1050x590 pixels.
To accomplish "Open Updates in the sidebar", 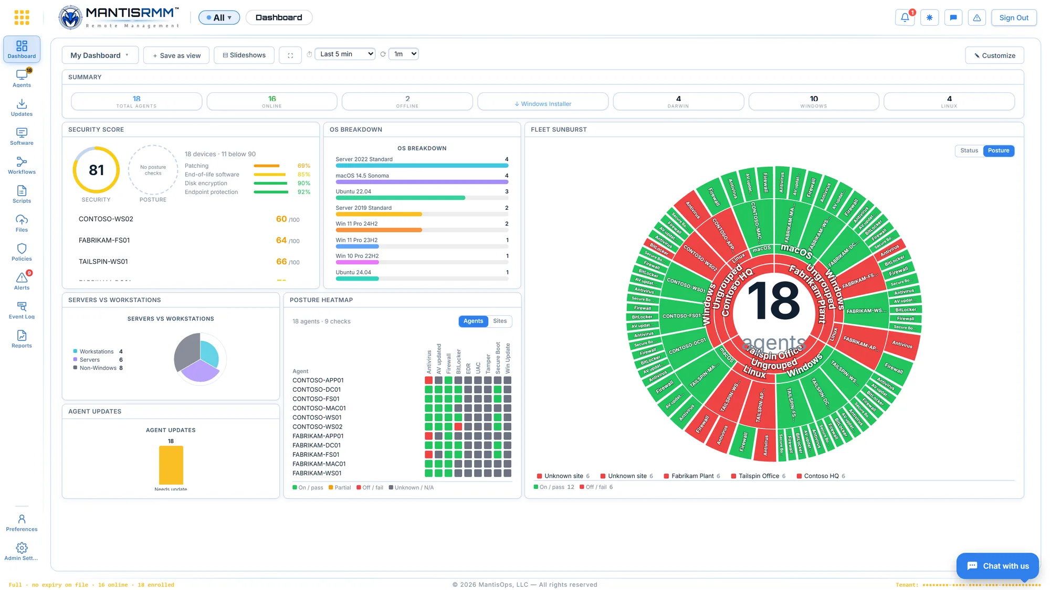I will pyautogui.click(x=22, y=107).
